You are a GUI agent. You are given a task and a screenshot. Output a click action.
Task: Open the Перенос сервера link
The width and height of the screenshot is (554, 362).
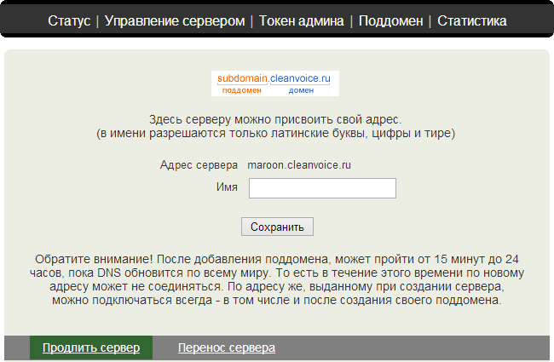tap(226, 348)
